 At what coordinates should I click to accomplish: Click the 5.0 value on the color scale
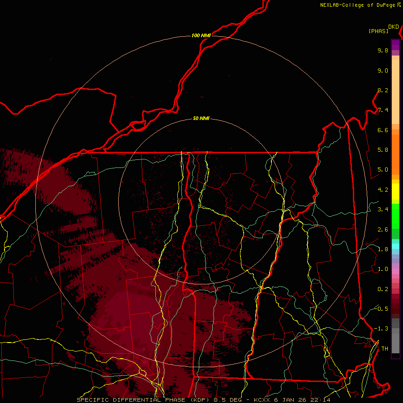coord(383,170)
